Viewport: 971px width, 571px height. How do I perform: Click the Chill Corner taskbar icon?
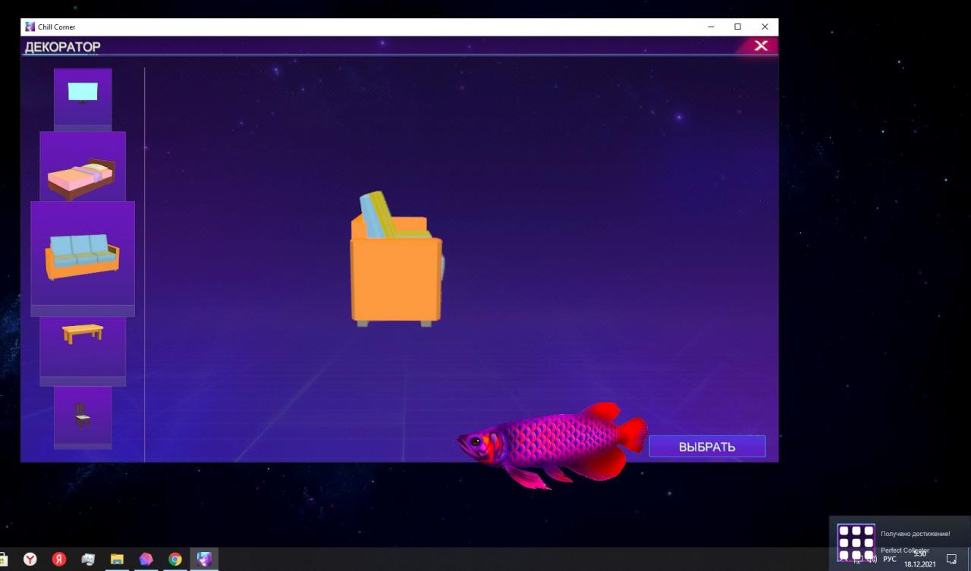204,560
